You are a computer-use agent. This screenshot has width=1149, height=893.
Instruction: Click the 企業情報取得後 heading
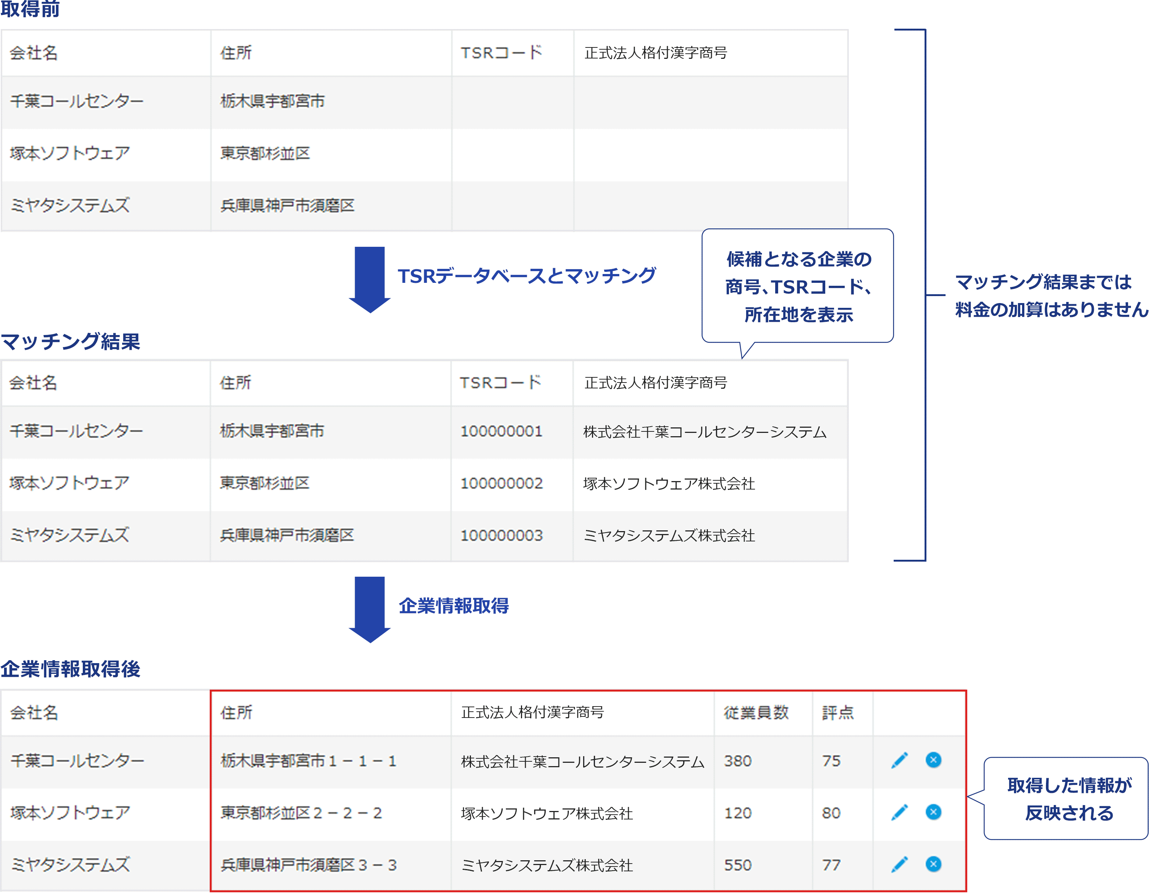(71, 669)
